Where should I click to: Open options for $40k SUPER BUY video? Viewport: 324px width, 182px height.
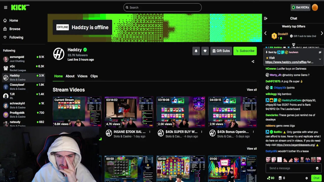coord(201,132)
